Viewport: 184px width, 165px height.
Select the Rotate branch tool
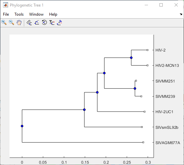click(44, 22)
